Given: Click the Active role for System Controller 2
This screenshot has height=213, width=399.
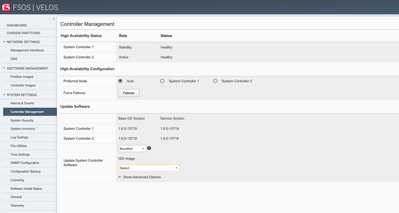Looking at the screenshot, I should click(x=124, y=57).
